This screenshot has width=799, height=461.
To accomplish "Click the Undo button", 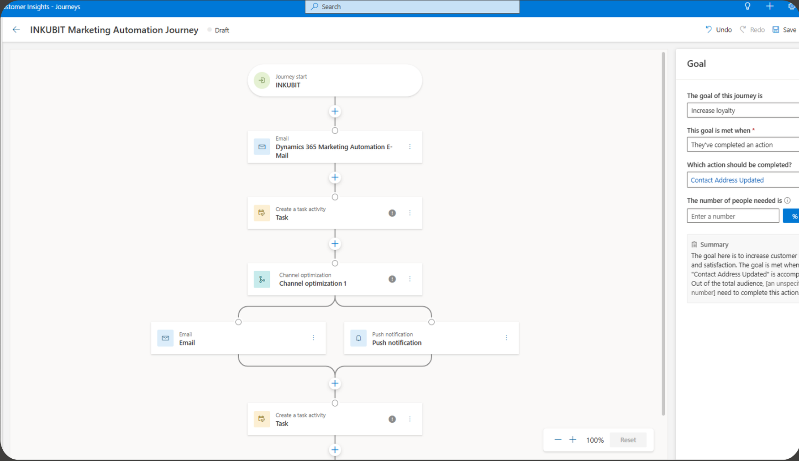I will click(719, 30).
